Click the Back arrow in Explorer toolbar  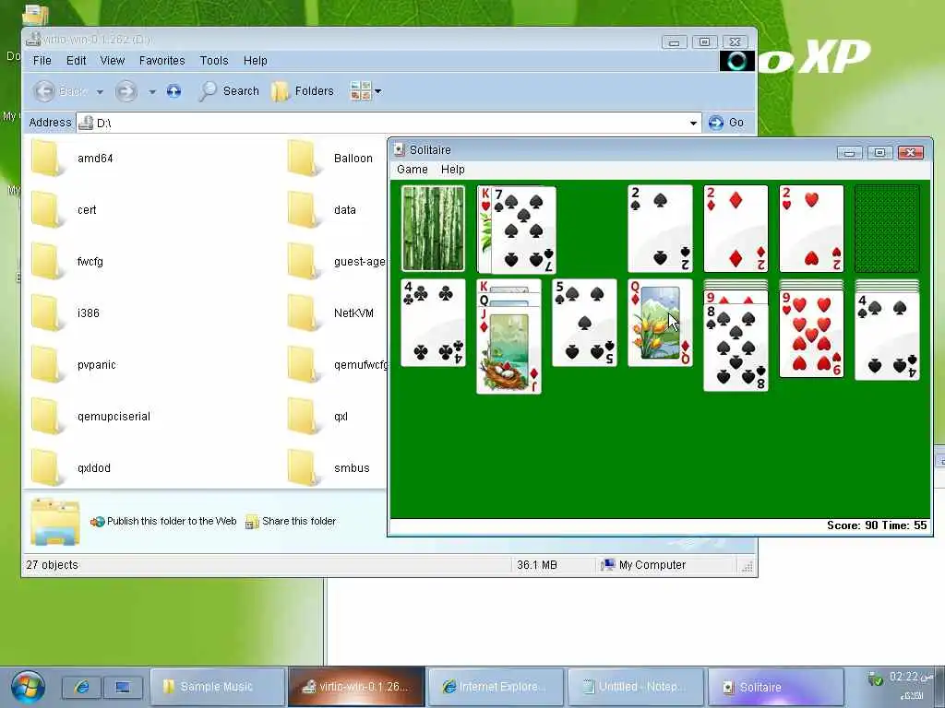[x=44, y=91]
